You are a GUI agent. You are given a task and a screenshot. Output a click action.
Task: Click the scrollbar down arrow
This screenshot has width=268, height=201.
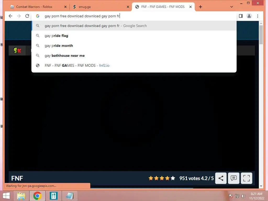(x=261, y=186)
